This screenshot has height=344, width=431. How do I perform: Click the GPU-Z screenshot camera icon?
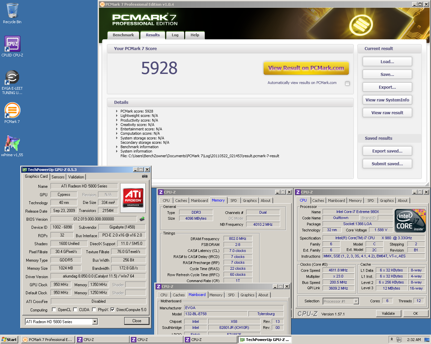click(x=144, y=176)
